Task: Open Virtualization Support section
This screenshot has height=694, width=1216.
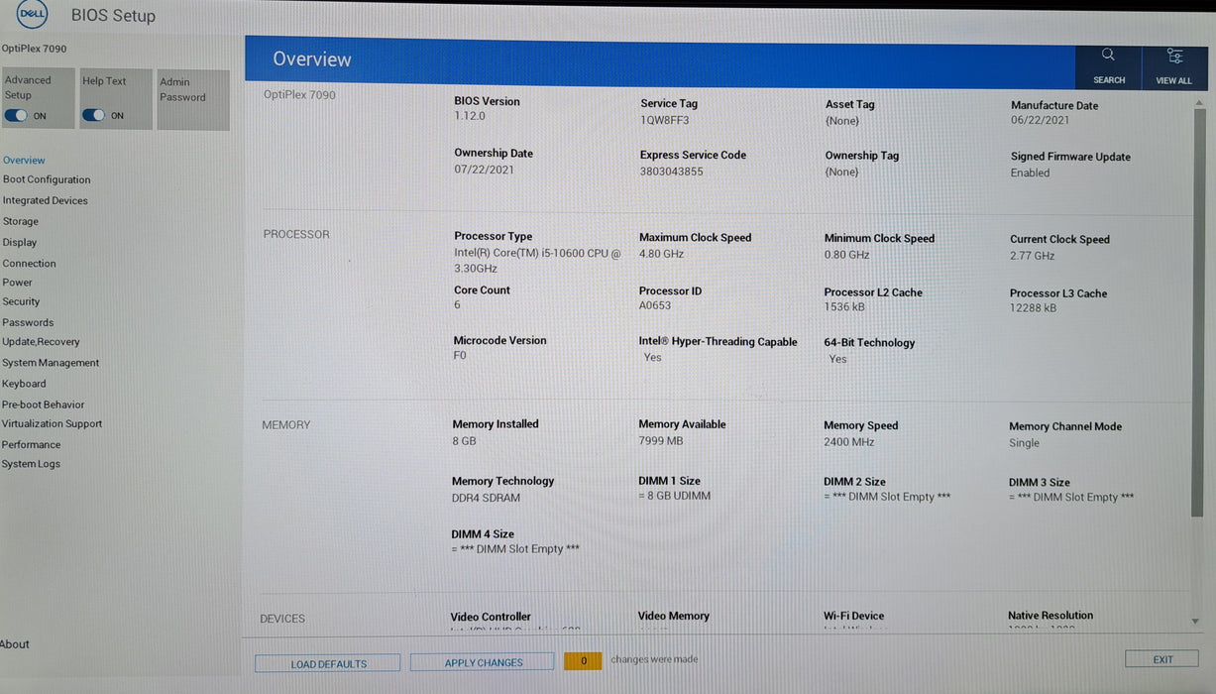Action: click(52, 423)
